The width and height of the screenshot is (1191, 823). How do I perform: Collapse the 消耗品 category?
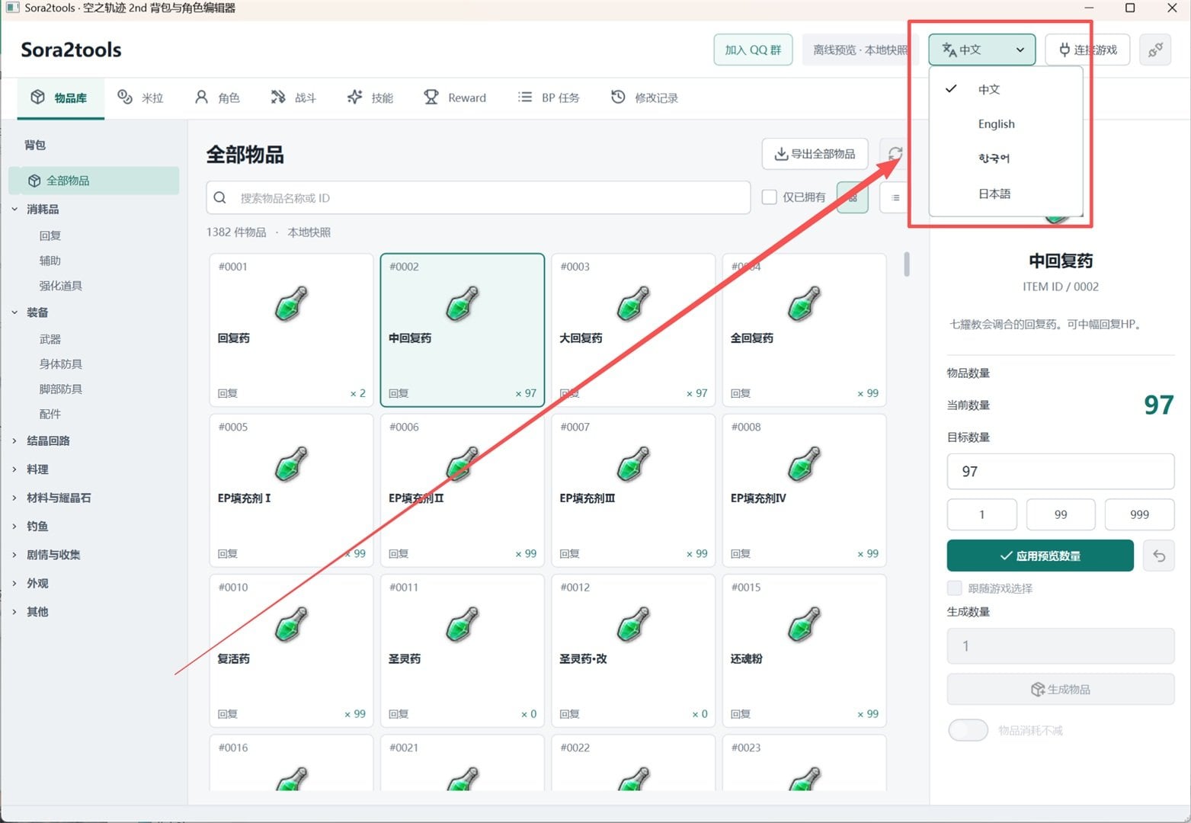(x=14, y=209)
